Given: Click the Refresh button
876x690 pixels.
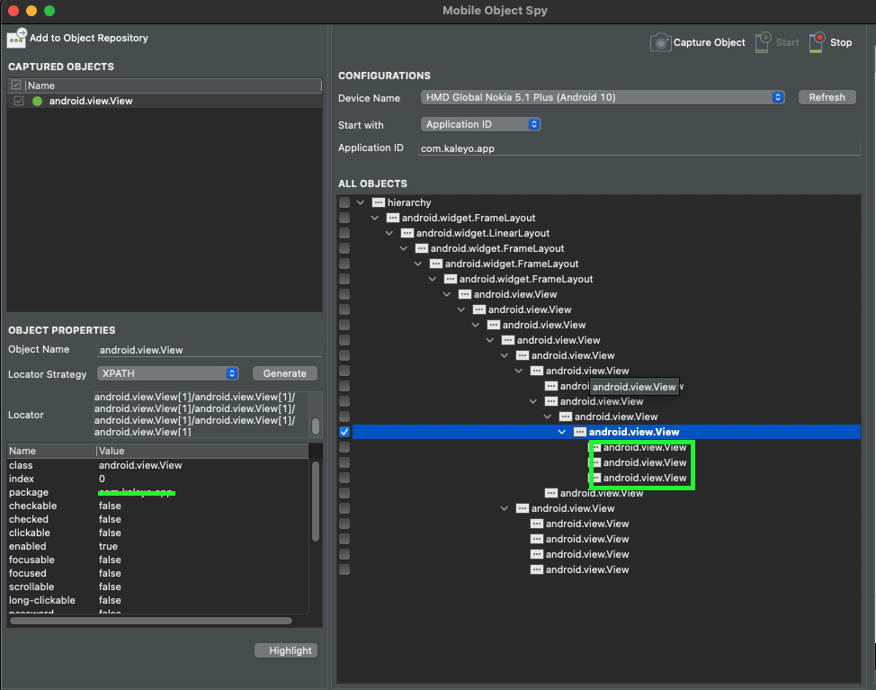Looking at the screenshot, I should [827, 97].
